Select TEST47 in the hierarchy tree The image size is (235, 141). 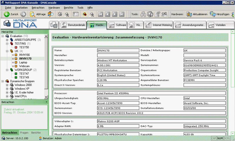(x=24, y=73)
